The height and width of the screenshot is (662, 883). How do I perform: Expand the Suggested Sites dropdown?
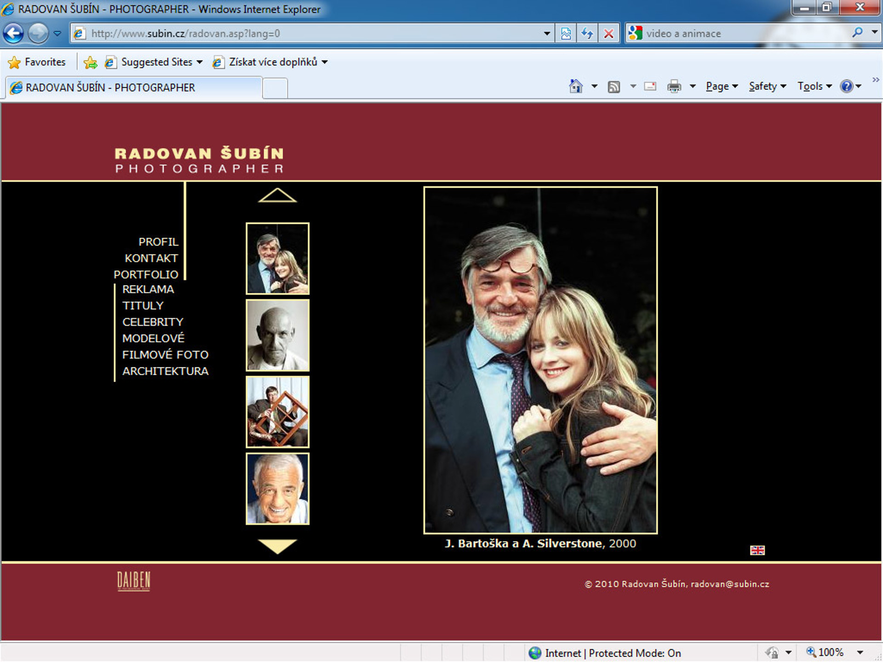199,62
